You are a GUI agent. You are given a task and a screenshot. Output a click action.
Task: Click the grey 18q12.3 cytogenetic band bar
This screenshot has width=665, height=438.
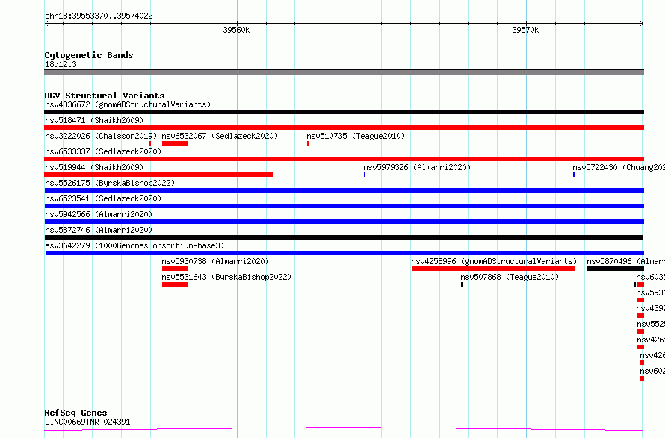pos(344,72)
